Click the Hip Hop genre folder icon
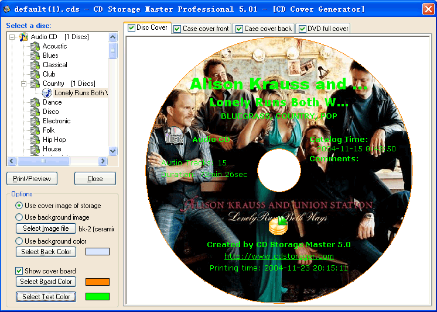The width and height of the screenshot is (437, 312). pos(35,140)
